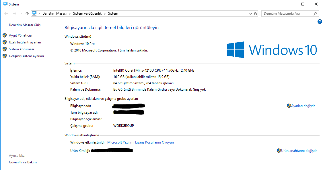Image resolution: width=323 pixels, height=170 pixels.
Task: Click shield icon beside Uzak bağlantı ayarları
Action: point(5,42)
